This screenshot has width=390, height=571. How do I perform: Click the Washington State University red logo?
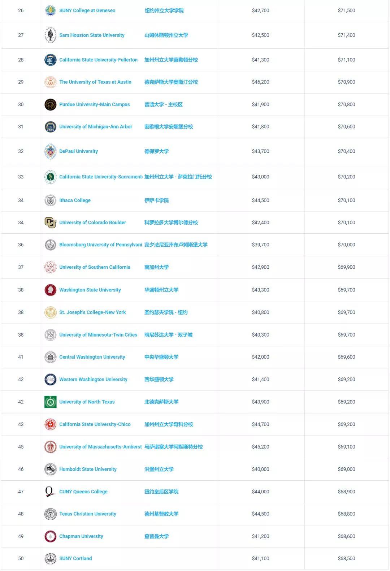click(50, 290)
